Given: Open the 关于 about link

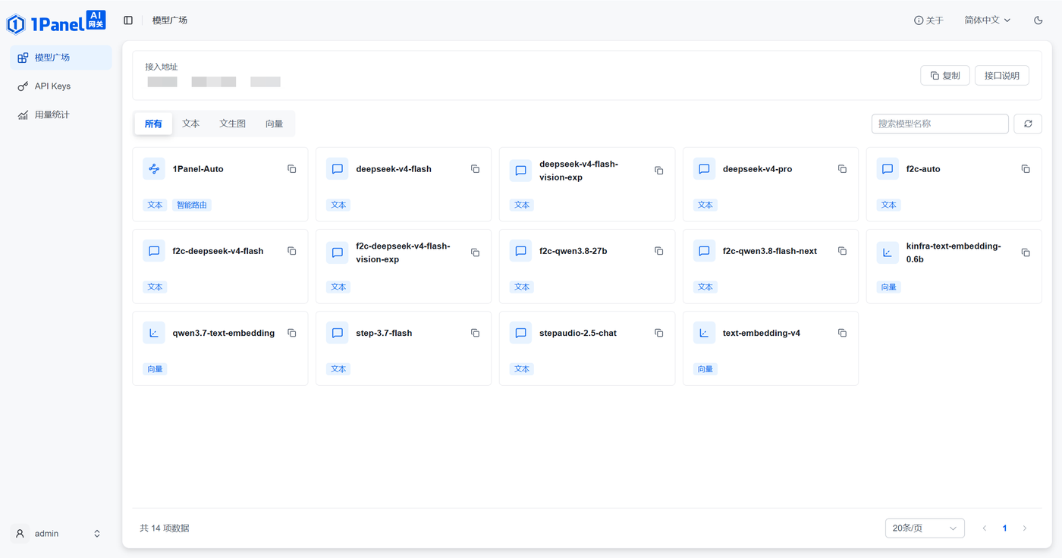Looking at the screenshot, I should (x=929, y=20).
